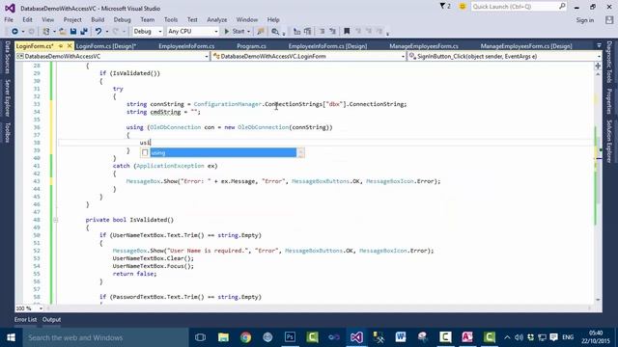The width and height of the screenshot is (618, 347).
Task: Open the Properties side panel
Action: point(609,100)
